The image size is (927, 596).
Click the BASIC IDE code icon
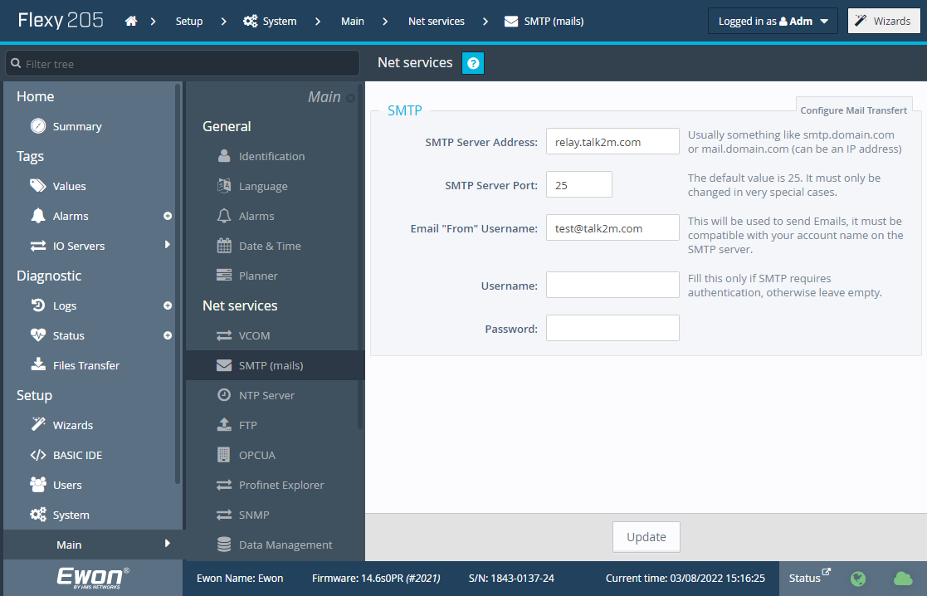click(38, 455)
